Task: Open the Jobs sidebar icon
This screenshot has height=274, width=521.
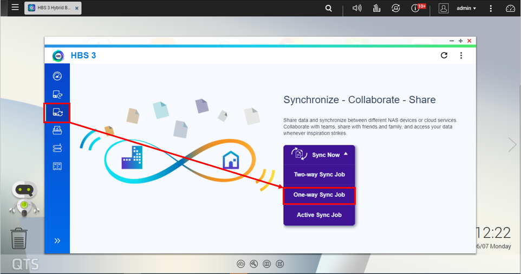Action: point(57,130)
